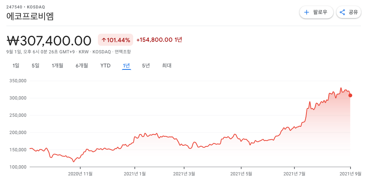
Task: Click the 2021년 9월 axis label
Action: point(350,174)
